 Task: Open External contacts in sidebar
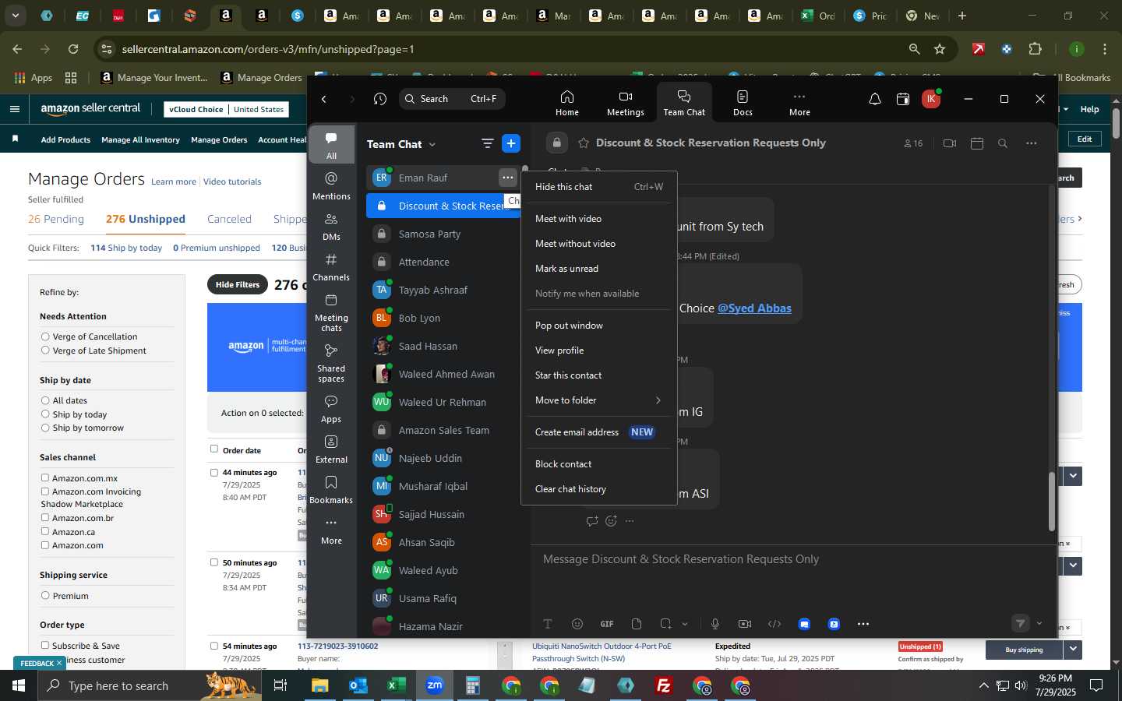(x=331, y=449)
